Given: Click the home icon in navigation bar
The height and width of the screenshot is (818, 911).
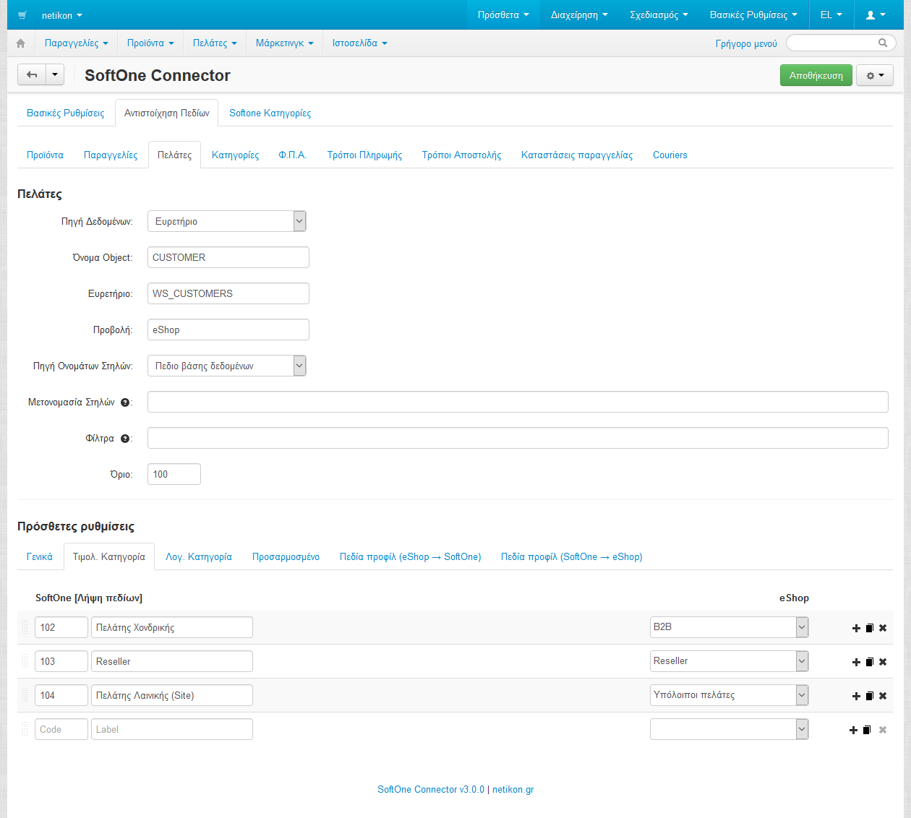Looking at the screenshot, I should point(21,43).
